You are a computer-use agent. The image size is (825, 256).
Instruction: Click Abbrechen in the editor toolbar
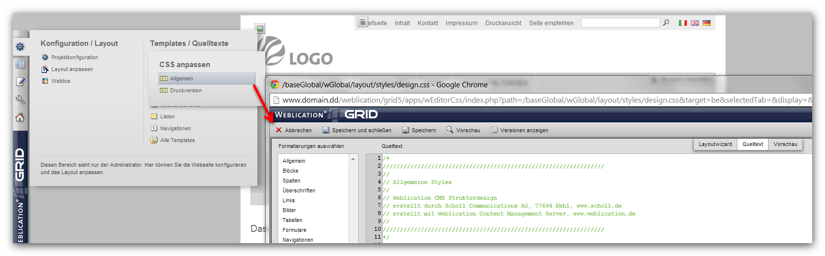tap(293, 130)
